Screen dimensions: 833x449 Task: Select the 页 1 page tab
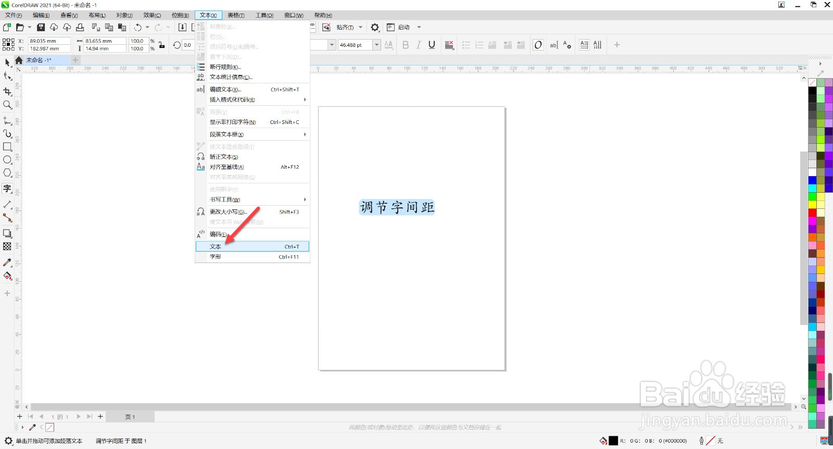[130, 417]
